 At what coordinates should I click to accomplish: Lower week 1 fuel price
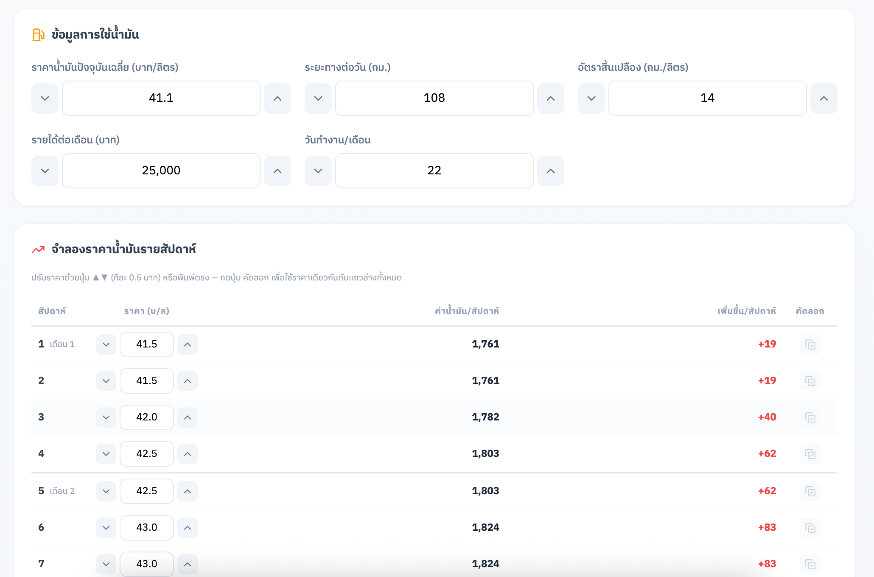[106, 345]
